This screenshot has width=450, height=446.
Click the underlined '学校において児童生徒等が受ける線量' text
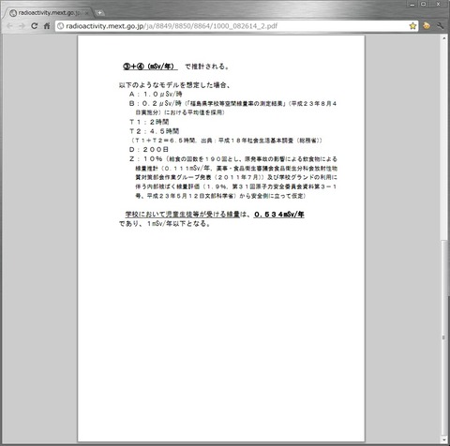tap(183, 215)
